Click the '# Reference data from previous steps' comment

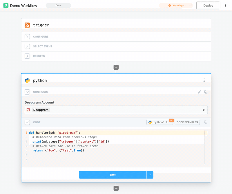click(64, 137)
